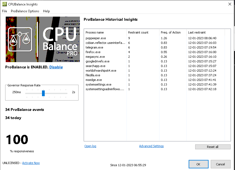Select the poppeeper.exe row

(154, 38)
